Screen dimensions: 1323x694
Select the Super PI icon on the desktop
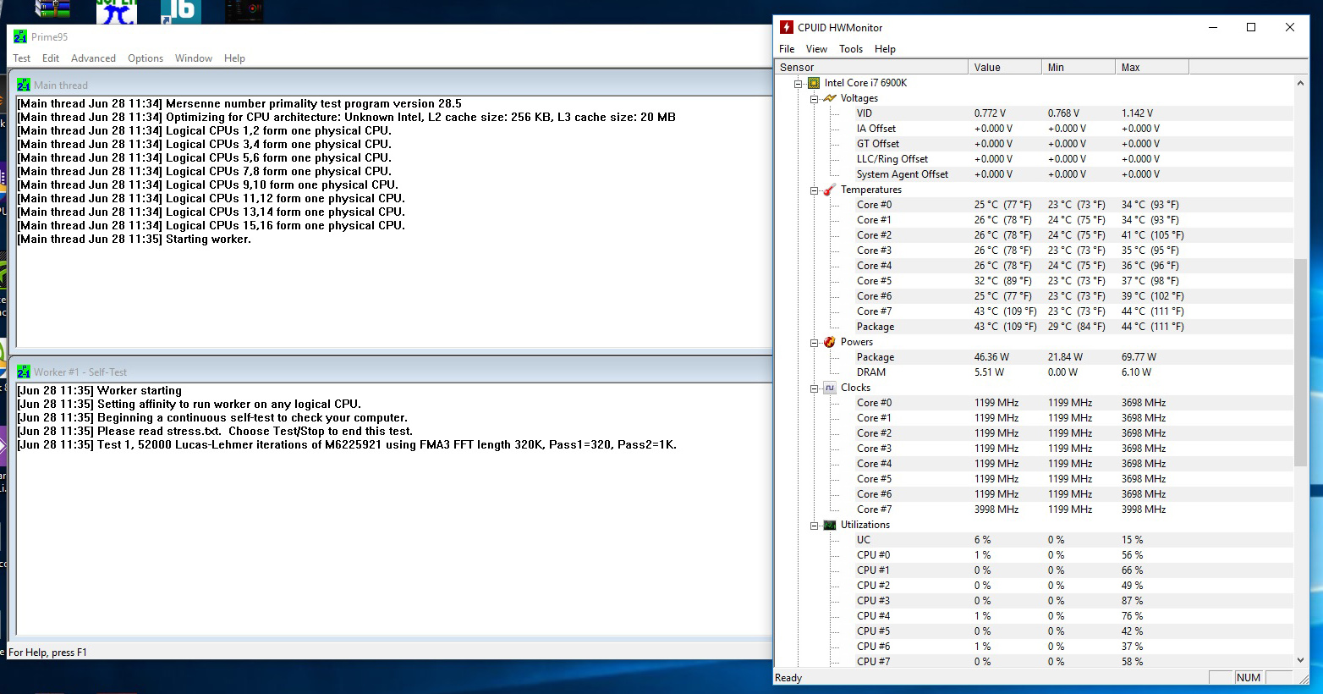click(x=117, y=11)
